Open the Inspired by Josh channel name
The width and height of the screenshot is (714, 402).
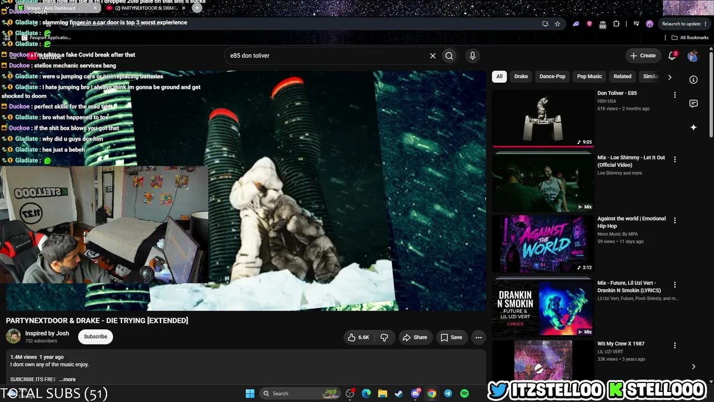pos(47,333)
